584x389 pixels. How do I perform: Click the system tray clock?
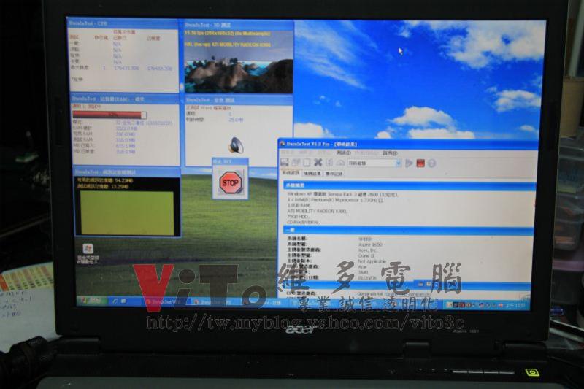click(x=516, y=305)
